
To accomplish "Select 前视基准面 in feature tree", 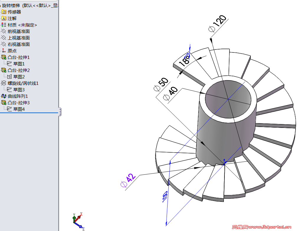I will pyautogui.click(x=19, y=31).
